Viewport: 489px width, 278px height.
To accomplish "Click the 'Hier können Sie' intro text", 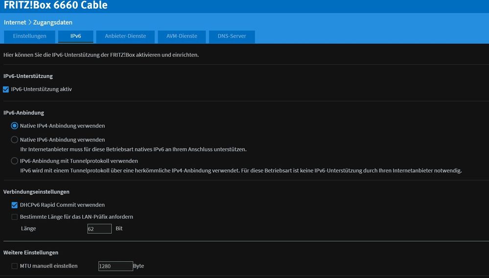I will (101, 55).
